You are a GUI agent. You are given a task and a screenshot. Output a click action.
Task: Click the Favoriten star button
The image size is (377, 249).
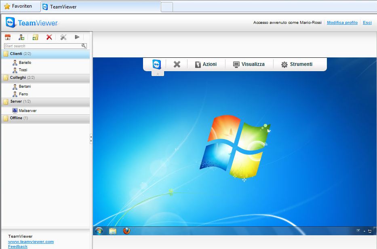[x=18, y=6]
